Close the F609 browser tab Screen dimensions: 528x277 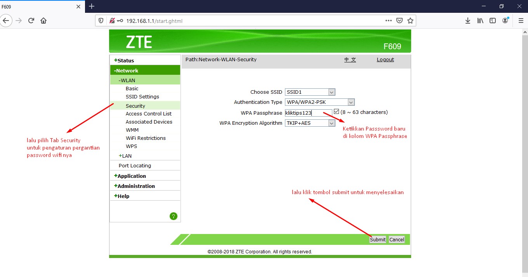(78, 7)
